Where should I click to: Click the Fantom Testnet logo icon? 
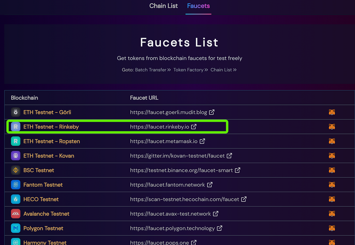pos(15,185)
